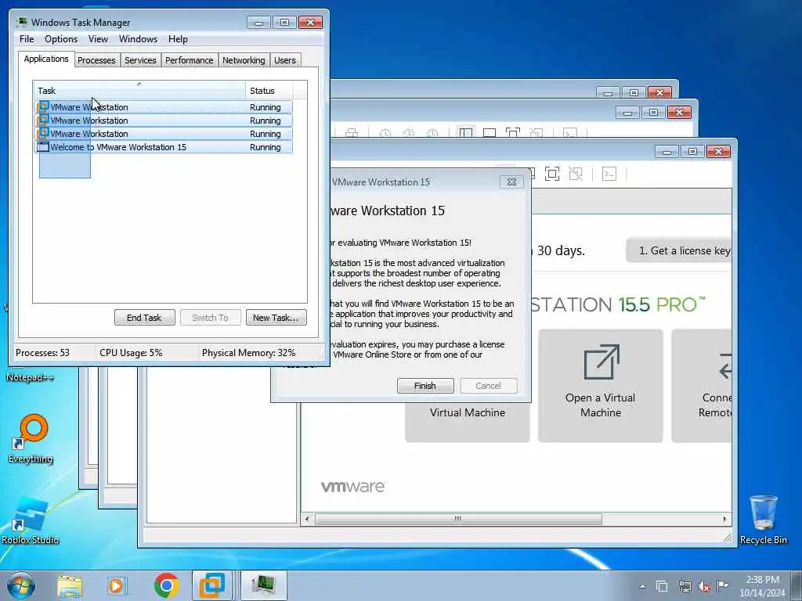Click the Windows Start button
The height and width of the screenshot is (601, 802).
coord(21,585)
